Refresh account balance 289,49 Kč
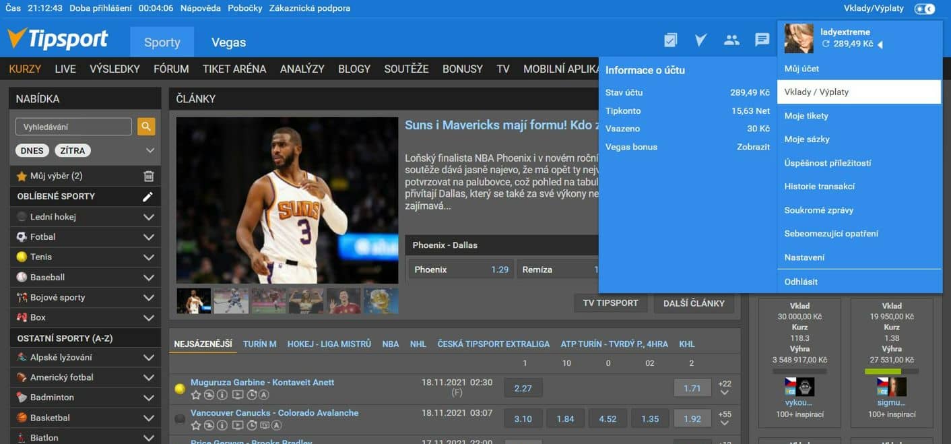Screen dimensions: 951x444 (826, 44)
